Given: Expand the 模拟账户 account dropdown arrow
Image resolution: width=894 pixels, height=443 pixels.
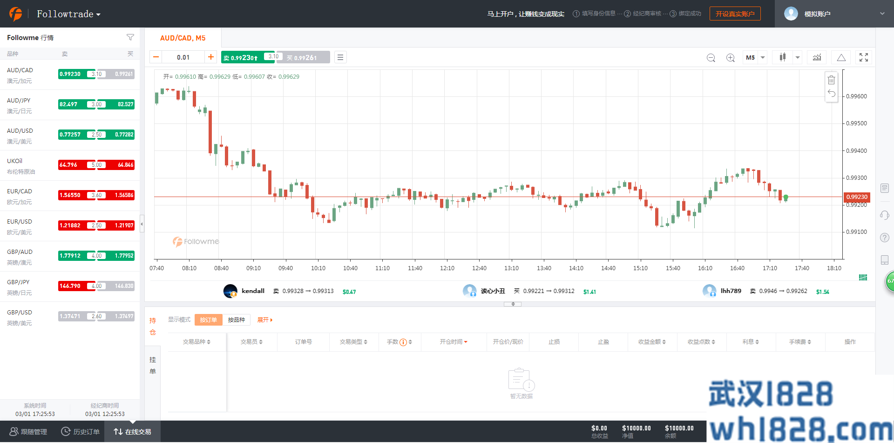Looking at the screenshot, I should coord(882,14).
